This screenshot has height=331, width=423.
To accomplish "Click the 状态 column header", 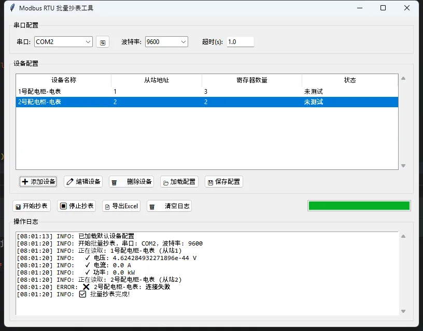I will coord(350,80).
